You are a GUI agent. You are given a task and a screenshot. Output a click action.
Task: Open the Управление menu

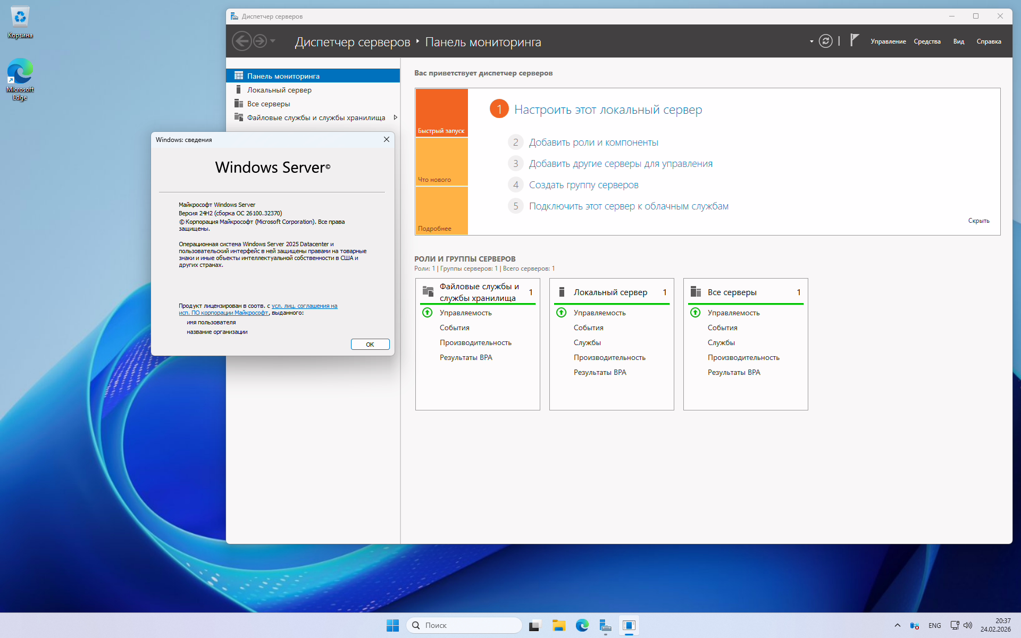(x=888, y=41)
